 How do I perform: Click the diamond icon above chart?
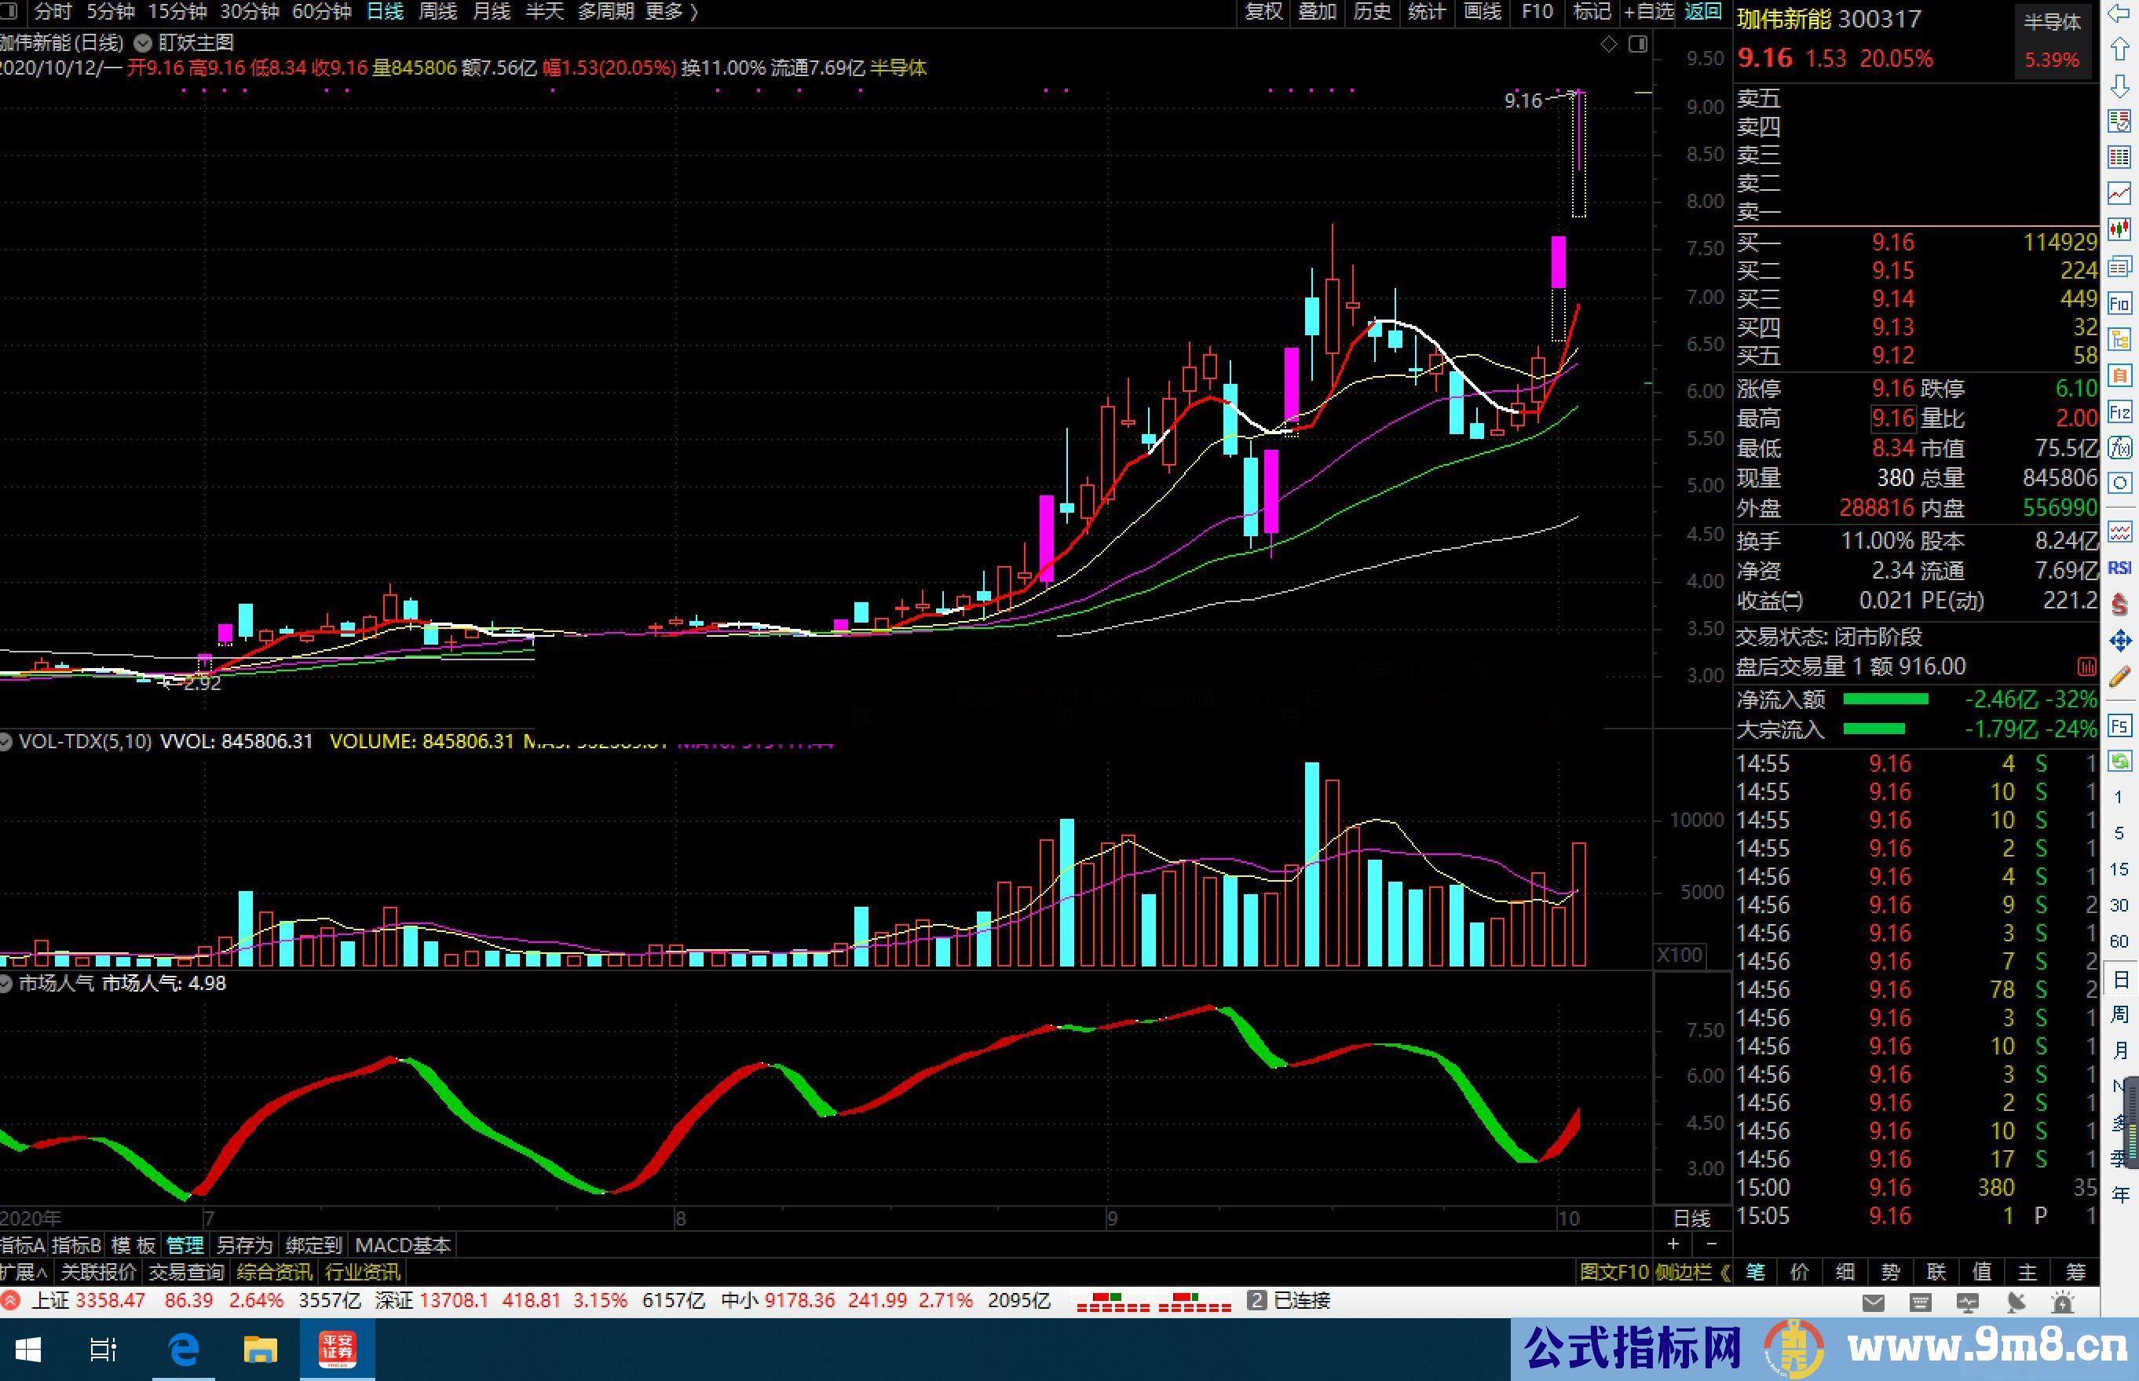click(x=1609, y=44)
